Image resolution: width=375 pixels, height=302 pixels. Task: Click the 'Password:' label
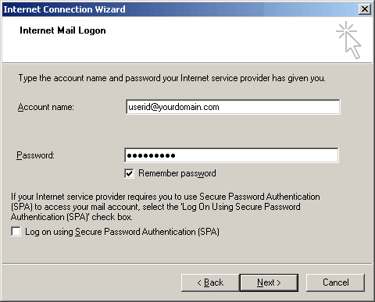[x=35, y=155]
